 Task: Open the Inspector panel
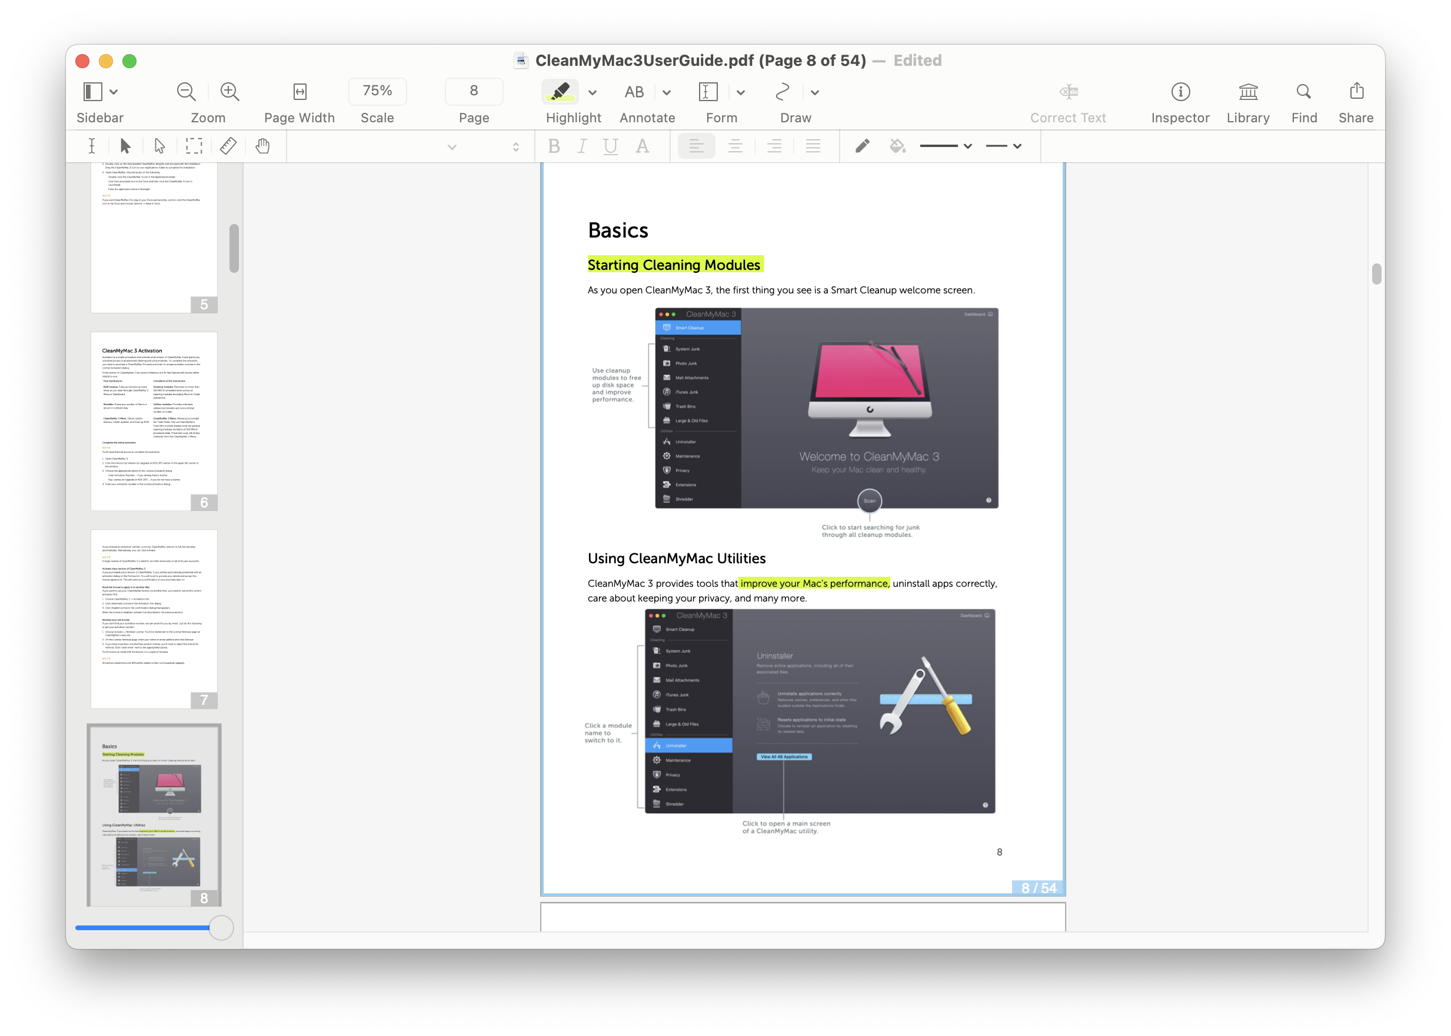1180,92
